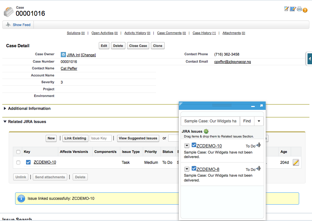Image resolution: width=312 pixels, height=221 pixels.
Task: Click the Close Case button
Action: point(138,46)
